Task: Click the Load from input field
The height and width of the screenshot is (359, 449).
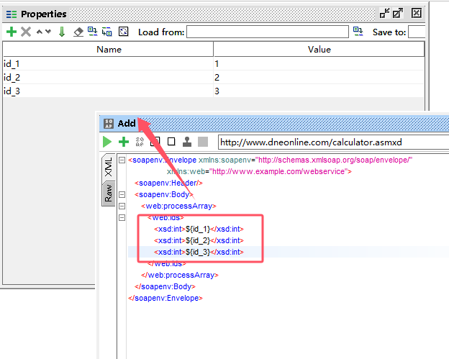Action: point(268,32)
